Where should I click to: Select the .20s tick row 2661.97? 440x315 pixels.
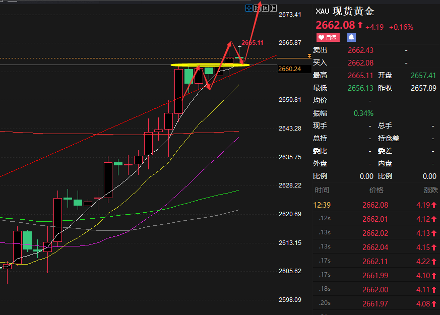(x=376, y=303)
